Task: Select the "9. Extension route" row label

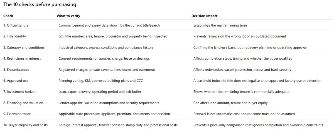Action: point(17,114)
